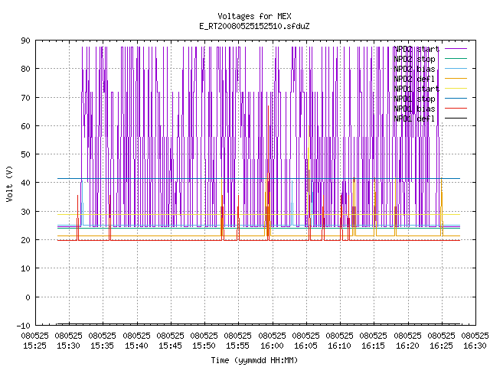This screenshot has height=367, width=490.
Task: Click the x-axis time label 15:25
Action: [x=34, y=346]
